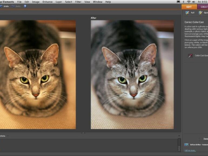Open the volume icon in menu bar
Image resolution: width=208 pixels, height=156 pixels.
[194, 2]
